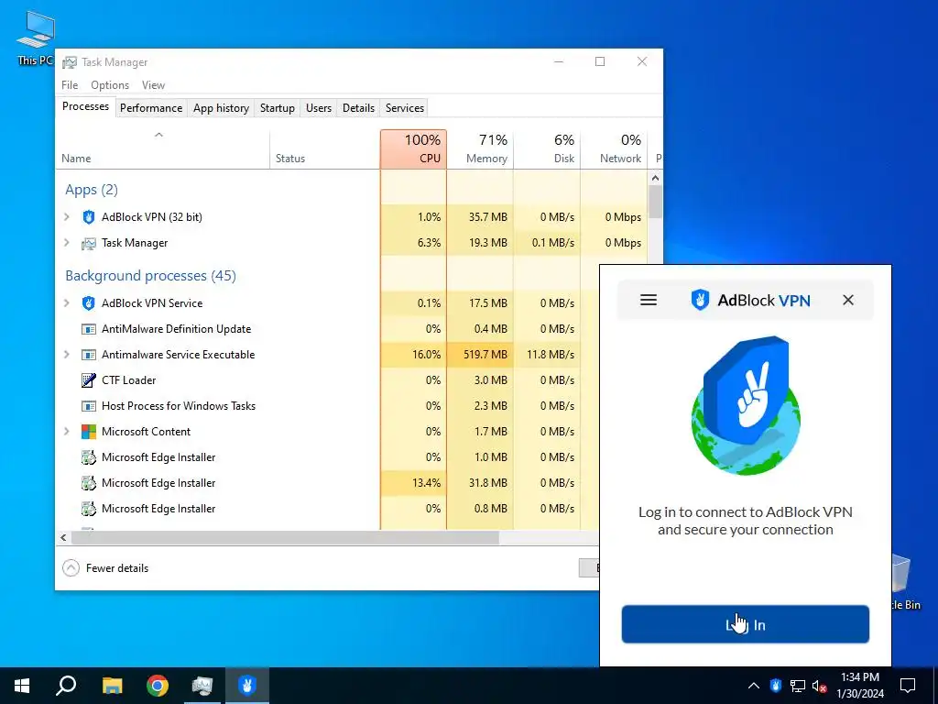Switch to the Services tab

[x=404, y=108]
